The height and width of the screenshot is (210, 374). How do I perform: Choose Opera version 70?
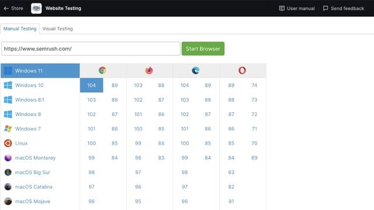click(254, 143)
